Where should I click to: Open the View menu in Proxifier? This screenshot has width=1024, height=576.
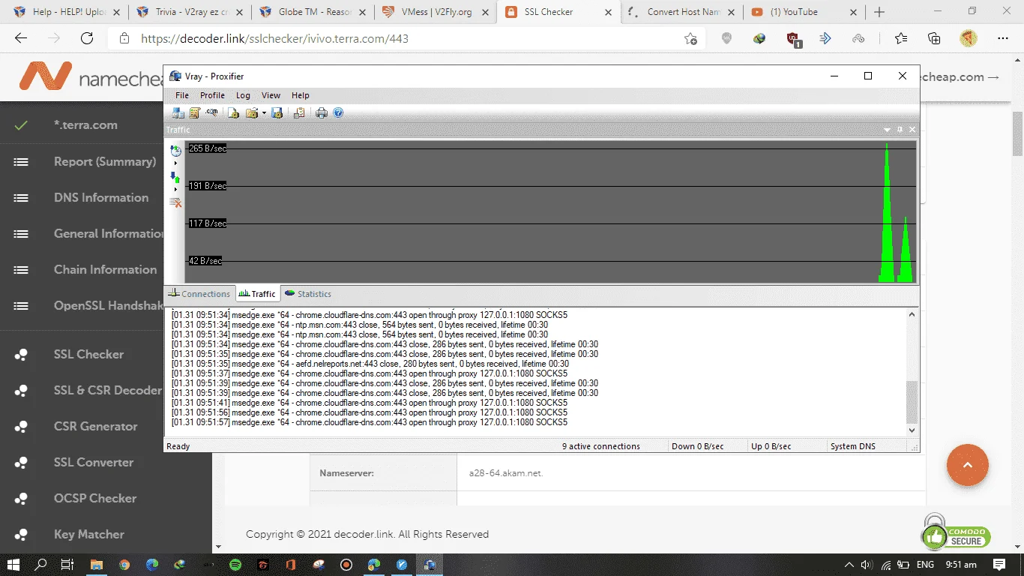click(x=271, y=95)
